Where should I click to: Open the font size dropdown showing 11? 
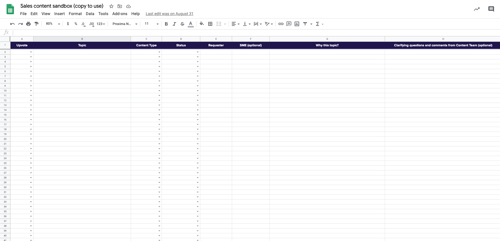click(152, 24)
